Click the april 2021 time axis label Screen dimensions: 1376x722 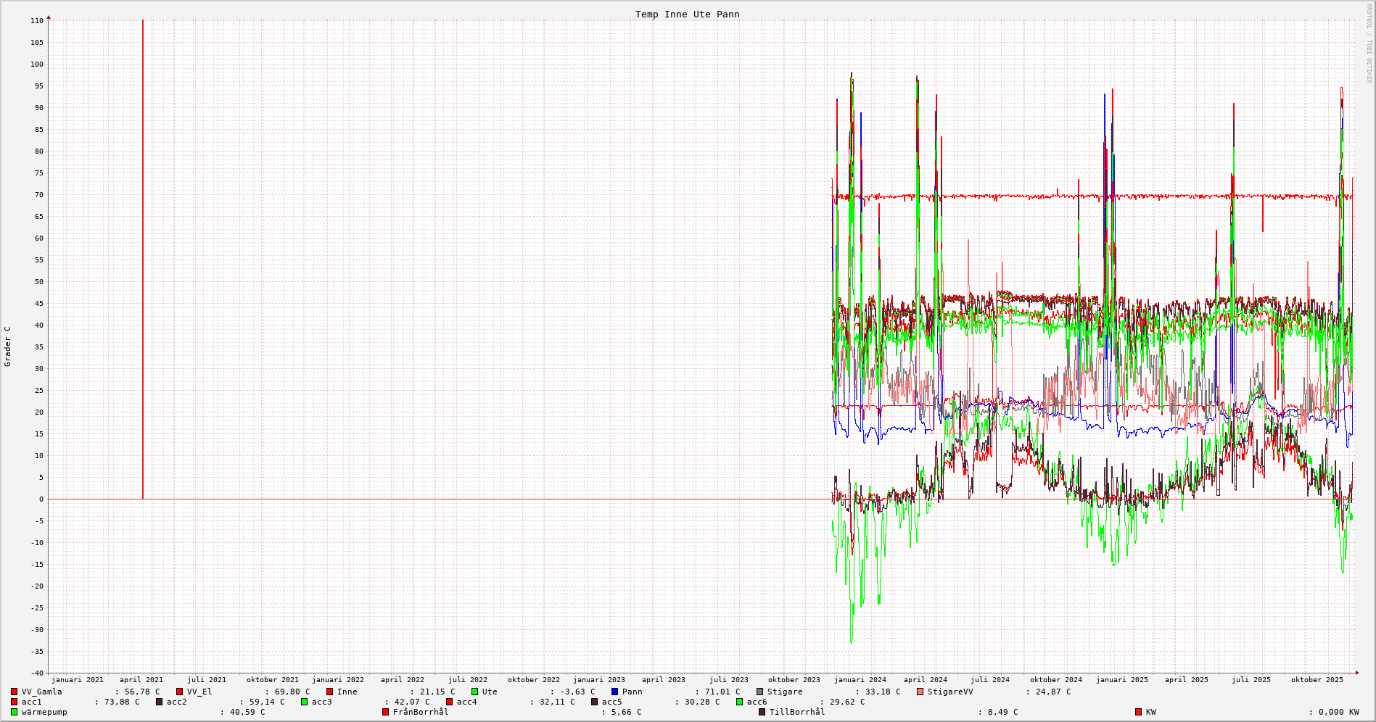[x=141, y=680]
